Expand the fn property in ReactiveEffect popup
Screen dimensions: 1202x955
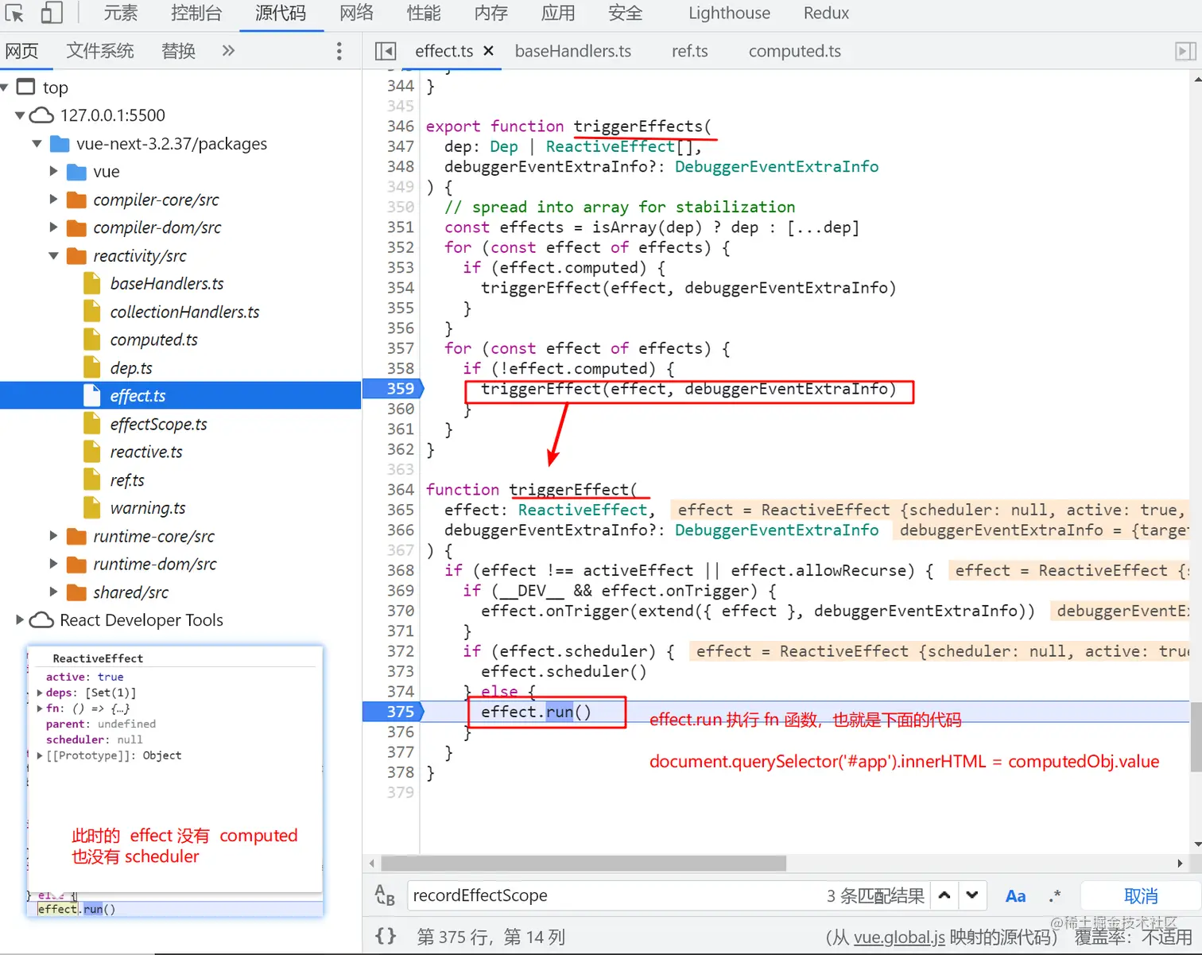click(40, 708)
